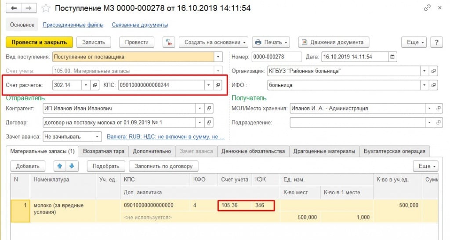Screen dimensions: 450x240
Task: Expand the Вид поступления dropdown
Action: [218, 57]
